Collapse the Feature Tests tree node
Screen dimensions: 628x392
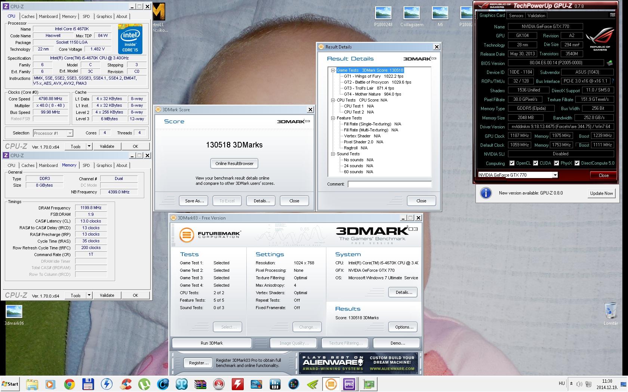click(333, 118)
